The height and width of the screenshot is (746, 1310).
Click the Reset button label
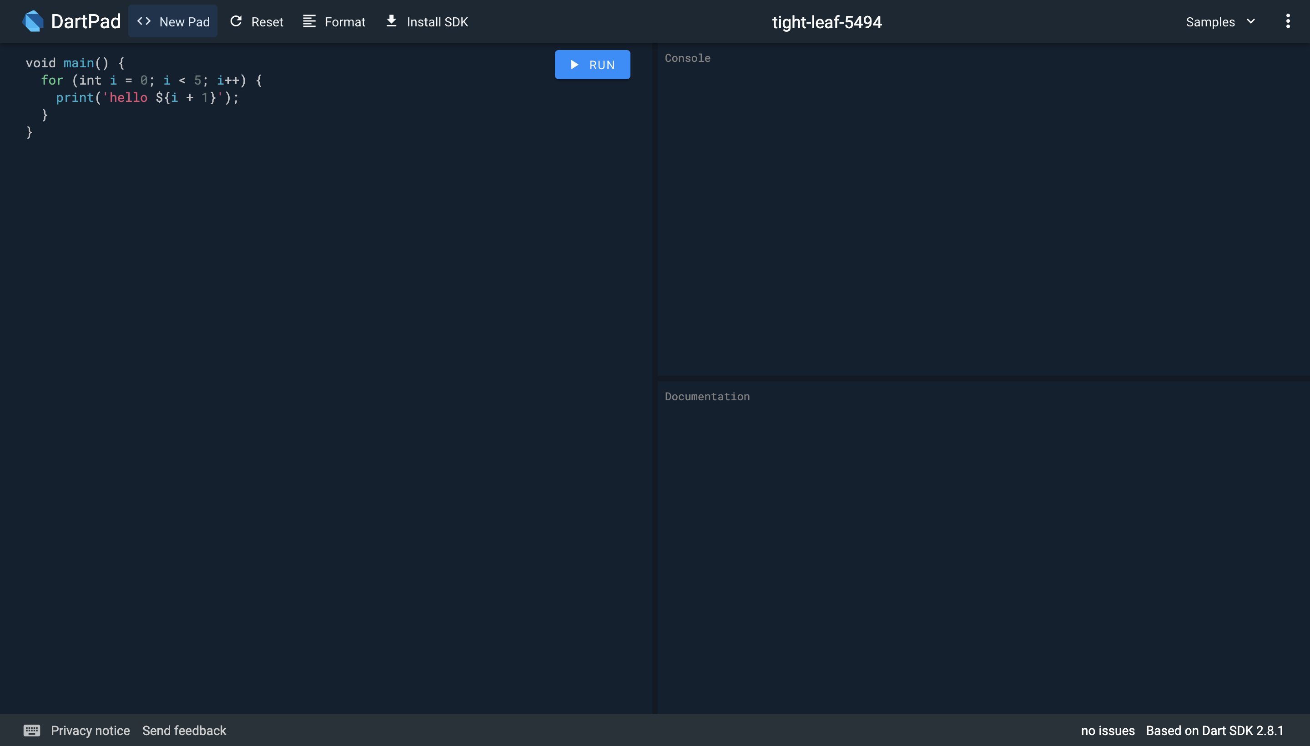267,22
